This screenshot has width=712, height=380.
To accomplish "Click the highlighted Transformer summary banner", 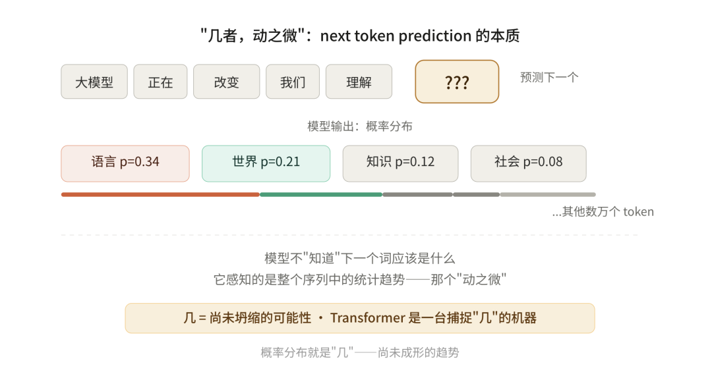I will pyautogui.click(x=360, y=318).
